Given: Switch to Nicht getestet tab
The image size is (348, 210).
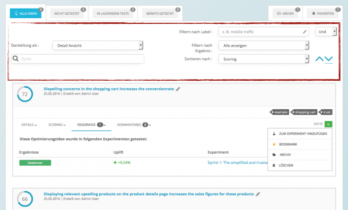Looking at the screenshot, I should point(67,14).
